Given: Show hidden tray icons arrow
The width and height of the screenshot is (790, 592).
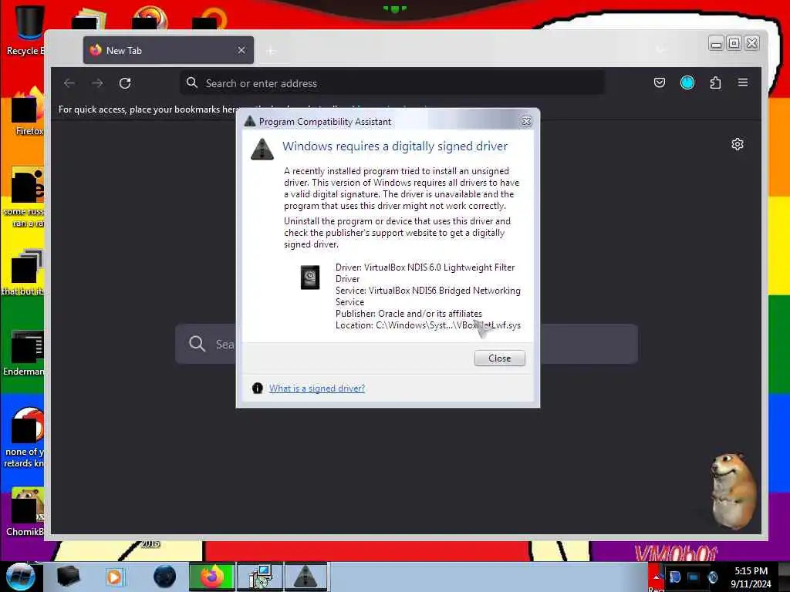Looking at the screenshot, I should coord(656,577).
